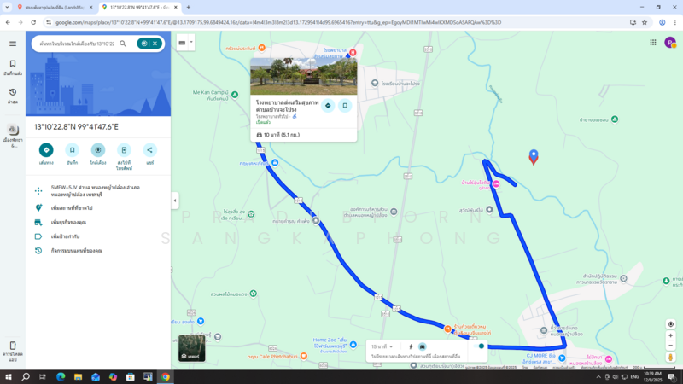Open the Google apps grid
Image resolution: width=683 pixels, height=384 pixels.
(653, 42)
